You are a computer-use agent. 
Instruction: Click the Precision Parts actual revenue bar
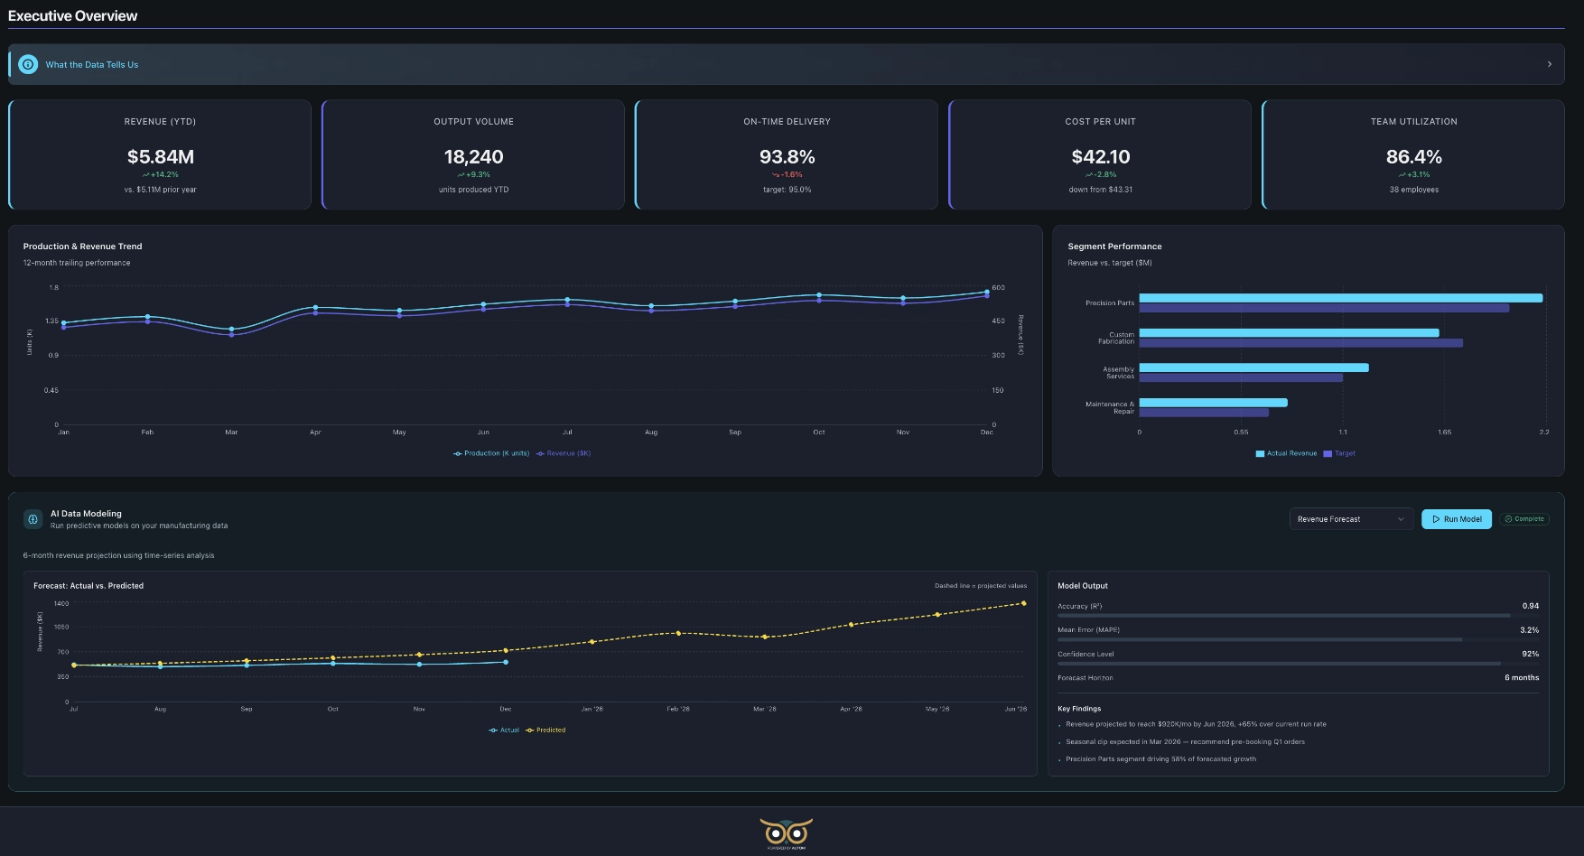(x=1340, y=298)
